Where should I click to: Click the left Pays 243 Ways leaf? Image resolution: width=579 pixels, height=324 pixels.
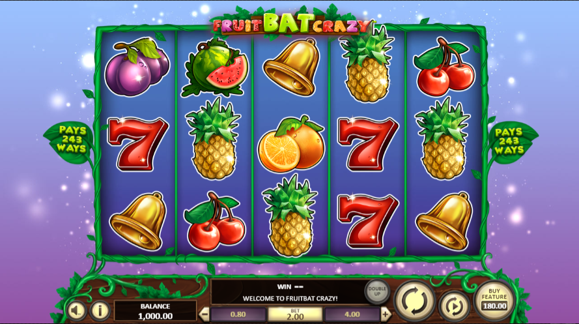71,140
